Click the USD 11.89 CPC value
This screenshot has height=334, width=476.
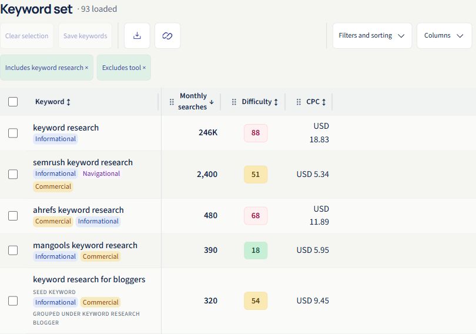pos(319,216)
